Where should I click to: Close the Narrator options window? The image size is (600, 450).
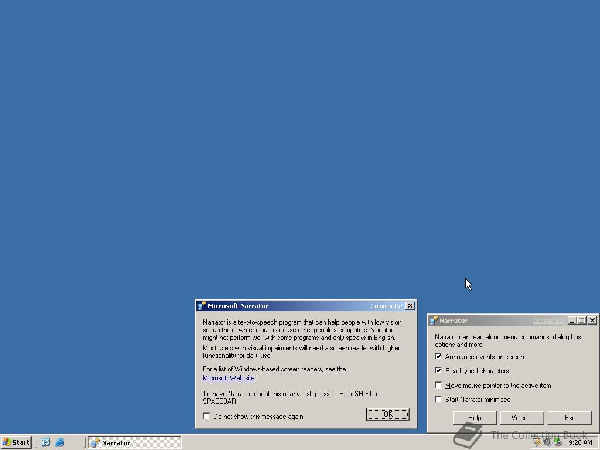(x=592, y=321)
